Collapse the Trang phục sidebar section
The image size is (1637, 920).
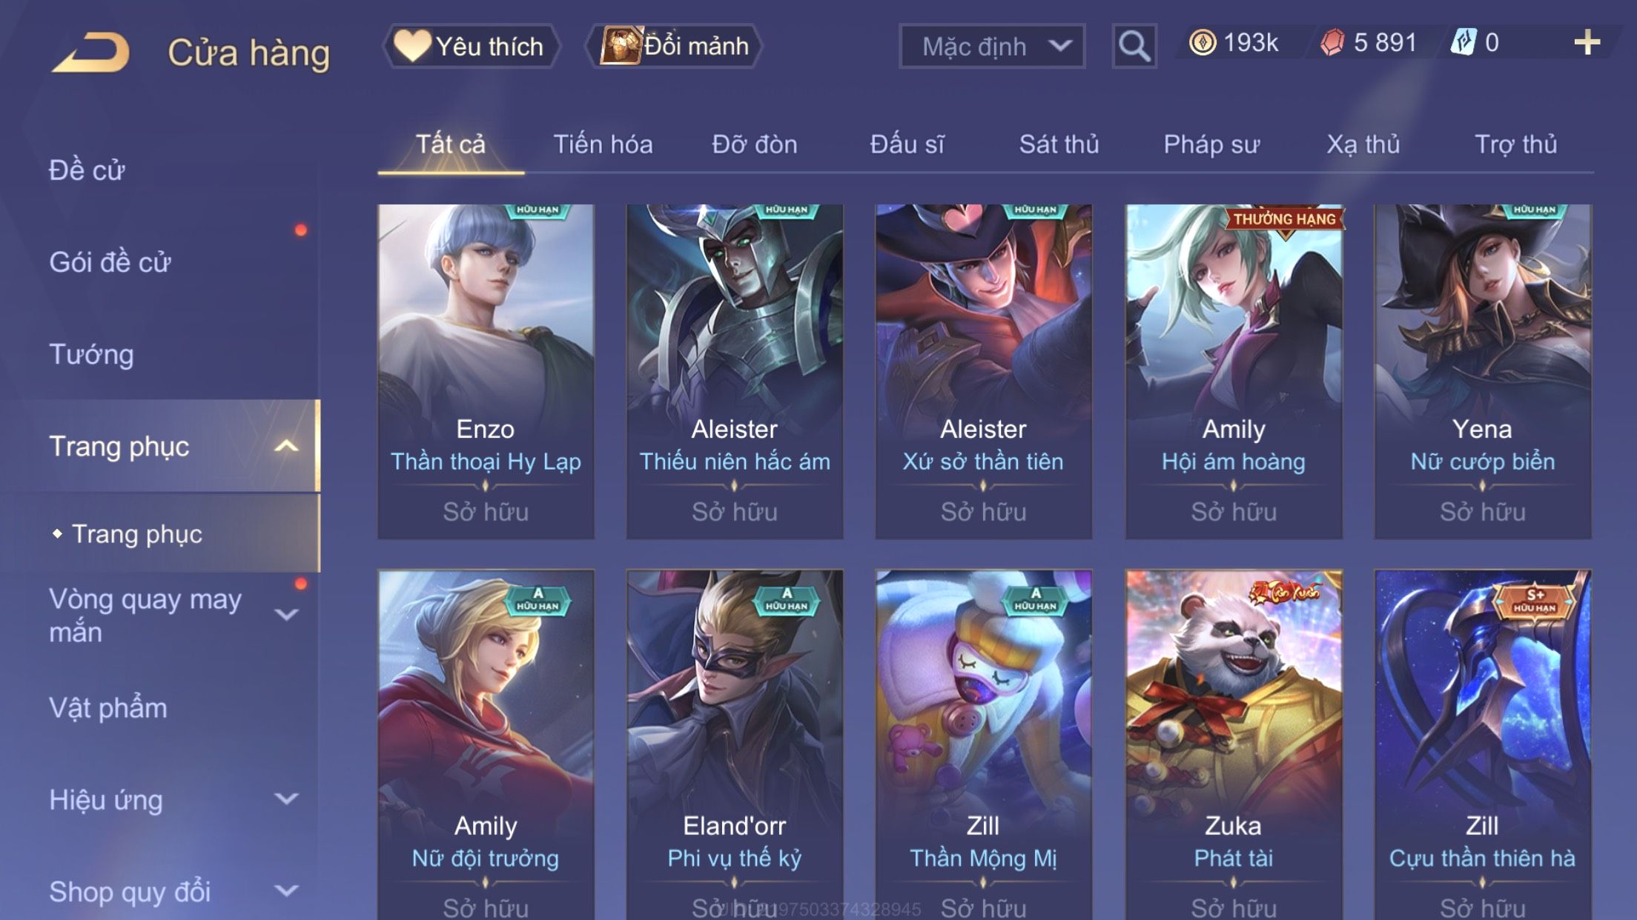click(286, 446)
